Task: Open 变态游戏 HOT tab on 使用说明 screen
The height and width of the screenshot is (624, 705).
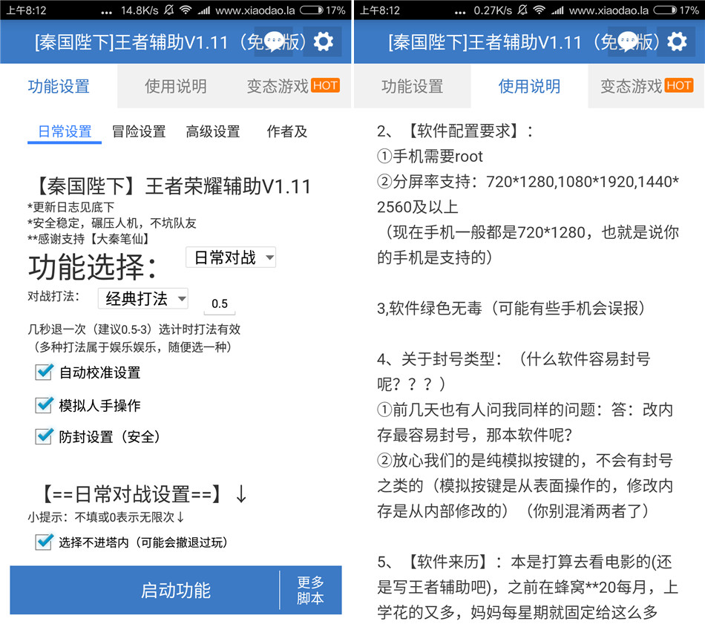Action: coord(646,86)
